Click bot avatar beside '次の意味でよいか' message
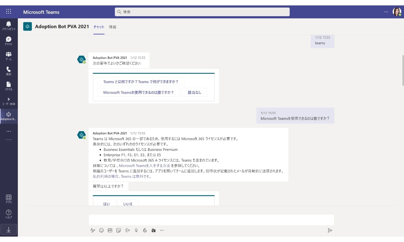The height and width of the screenshot is (242, 404). (x=81, y=59)
